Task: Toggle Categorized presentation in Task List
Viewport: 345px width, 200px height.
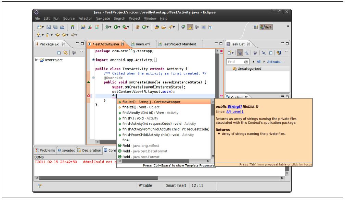Action: click(x=240, y=53)
